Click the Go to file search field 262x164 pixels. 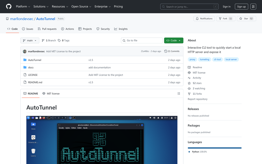coord(142,40)
